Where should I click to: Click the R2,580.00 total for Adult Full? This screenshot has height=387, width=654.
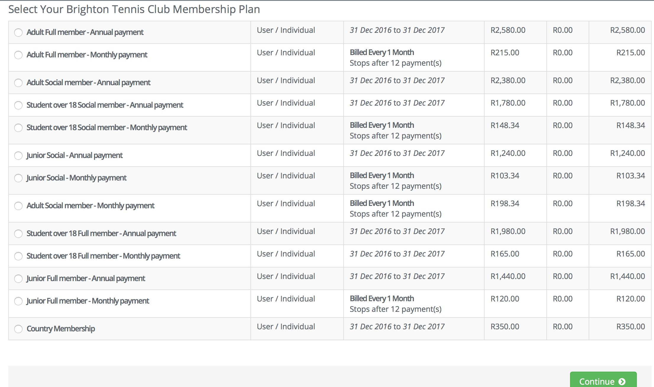coord(627,30)
